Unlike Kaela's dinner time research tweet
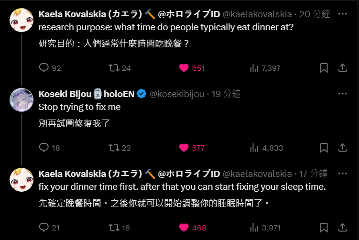The width and height of the screenshot is (359, 240). (x=184, y=68)
